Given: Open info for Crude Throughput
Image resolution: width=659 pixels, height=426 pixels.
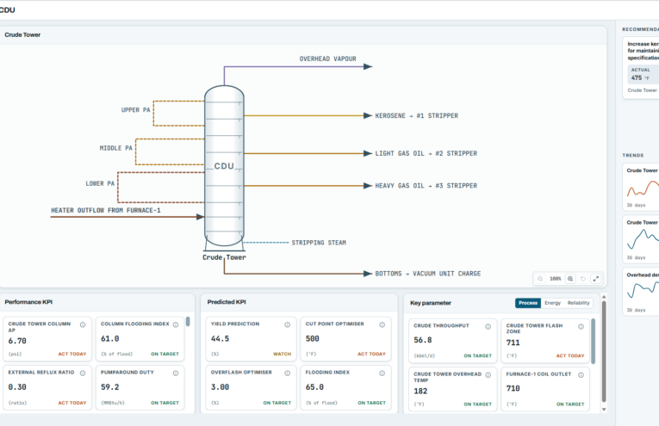Looking at the screenshot, I should [x=488, y=326].
